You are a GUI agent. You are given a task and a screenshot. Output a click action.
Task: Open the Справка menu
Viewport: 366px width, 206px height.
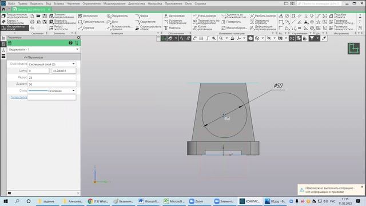point(200,3)
